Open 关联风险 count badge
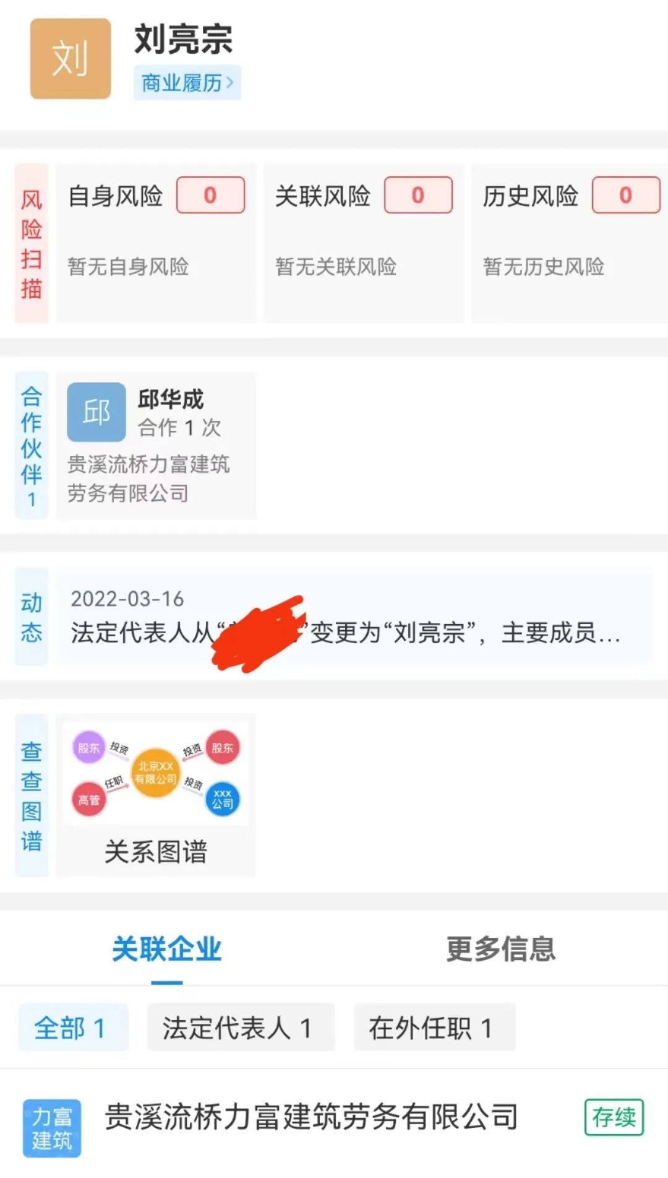 click(418, 196)
